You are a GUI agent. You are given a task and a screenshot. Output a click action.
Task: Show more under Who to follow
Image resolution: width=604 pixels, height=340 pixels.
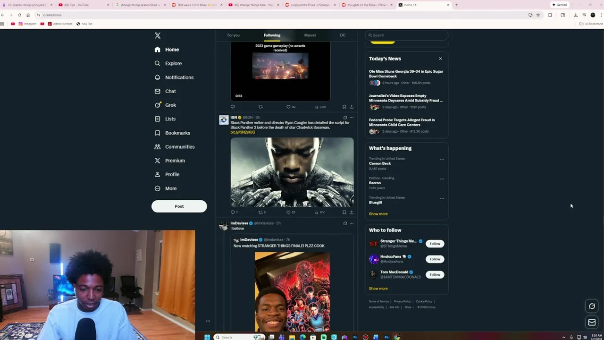pos(378,289)
